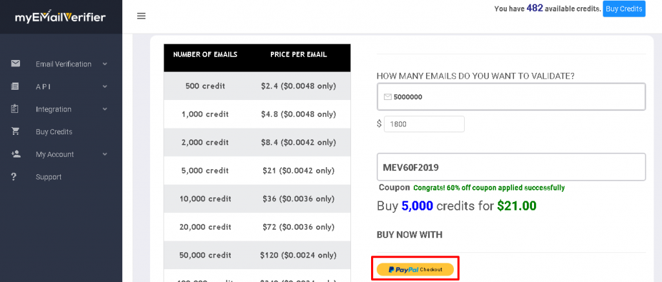Click the PRICE PER EMAIL column header
662x282 pixels.
coord(299,54)
